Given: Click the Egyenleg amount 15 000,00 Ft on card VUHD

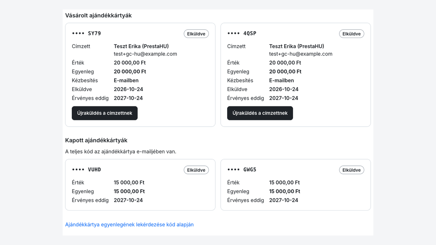Looking at the screenshot, I should pyautogui.click(x=129, y=192).
